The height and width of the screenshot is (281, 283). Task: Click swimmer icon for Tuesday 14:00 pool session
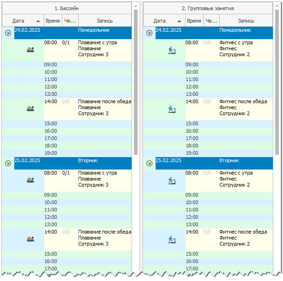(x=30, y=239)
